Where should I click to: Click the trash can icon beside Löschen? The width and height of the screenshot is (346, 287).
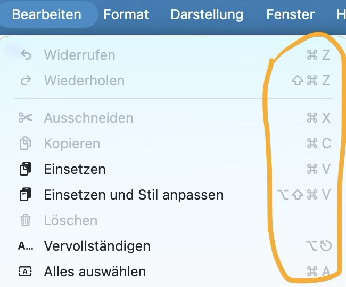26,220
